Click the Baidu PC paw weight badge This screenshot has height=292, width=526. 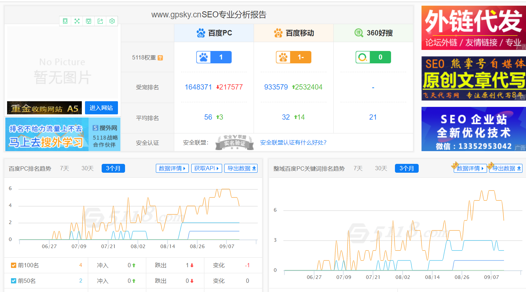(214, 57)
